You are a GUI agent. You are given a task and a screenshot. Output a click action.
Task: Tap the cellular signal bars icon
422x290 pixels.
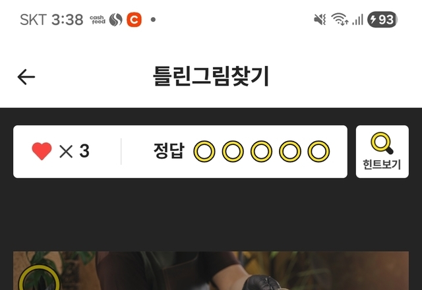coord(357,20)
